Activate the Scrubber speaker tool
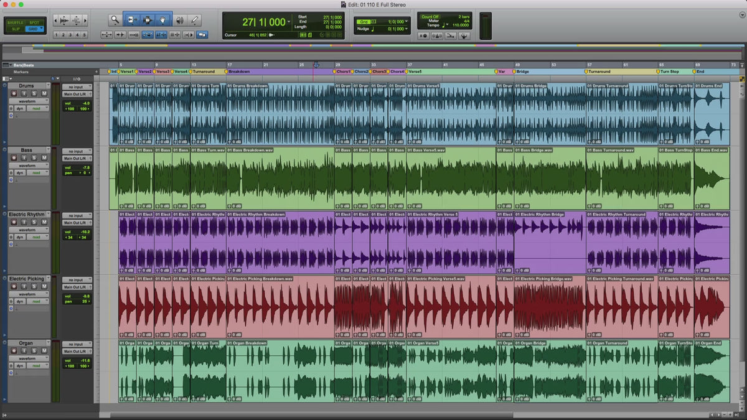747x420 pixels. (179, 20)
